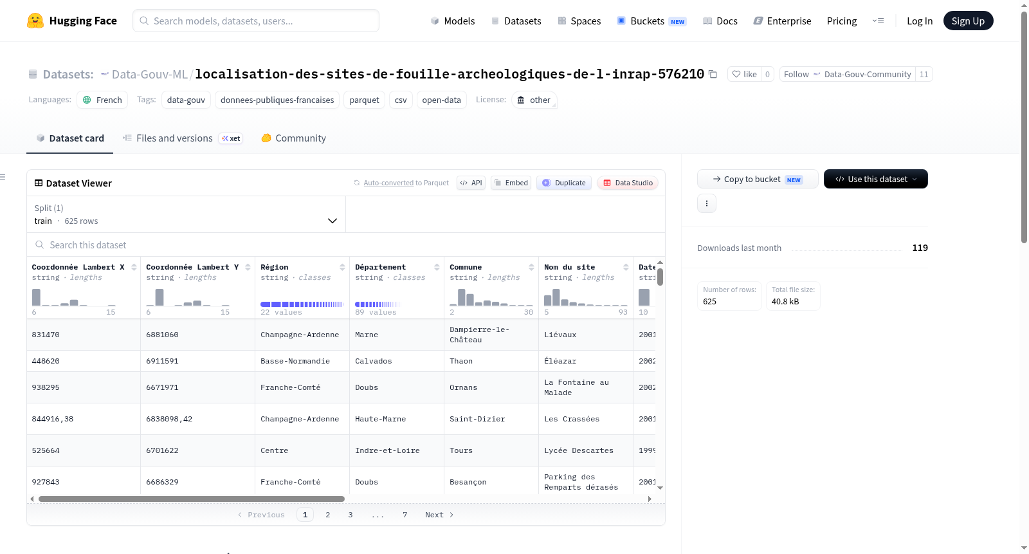1029x554 pixels.
Task: Open Data Studio
Action: click(627, 183)
